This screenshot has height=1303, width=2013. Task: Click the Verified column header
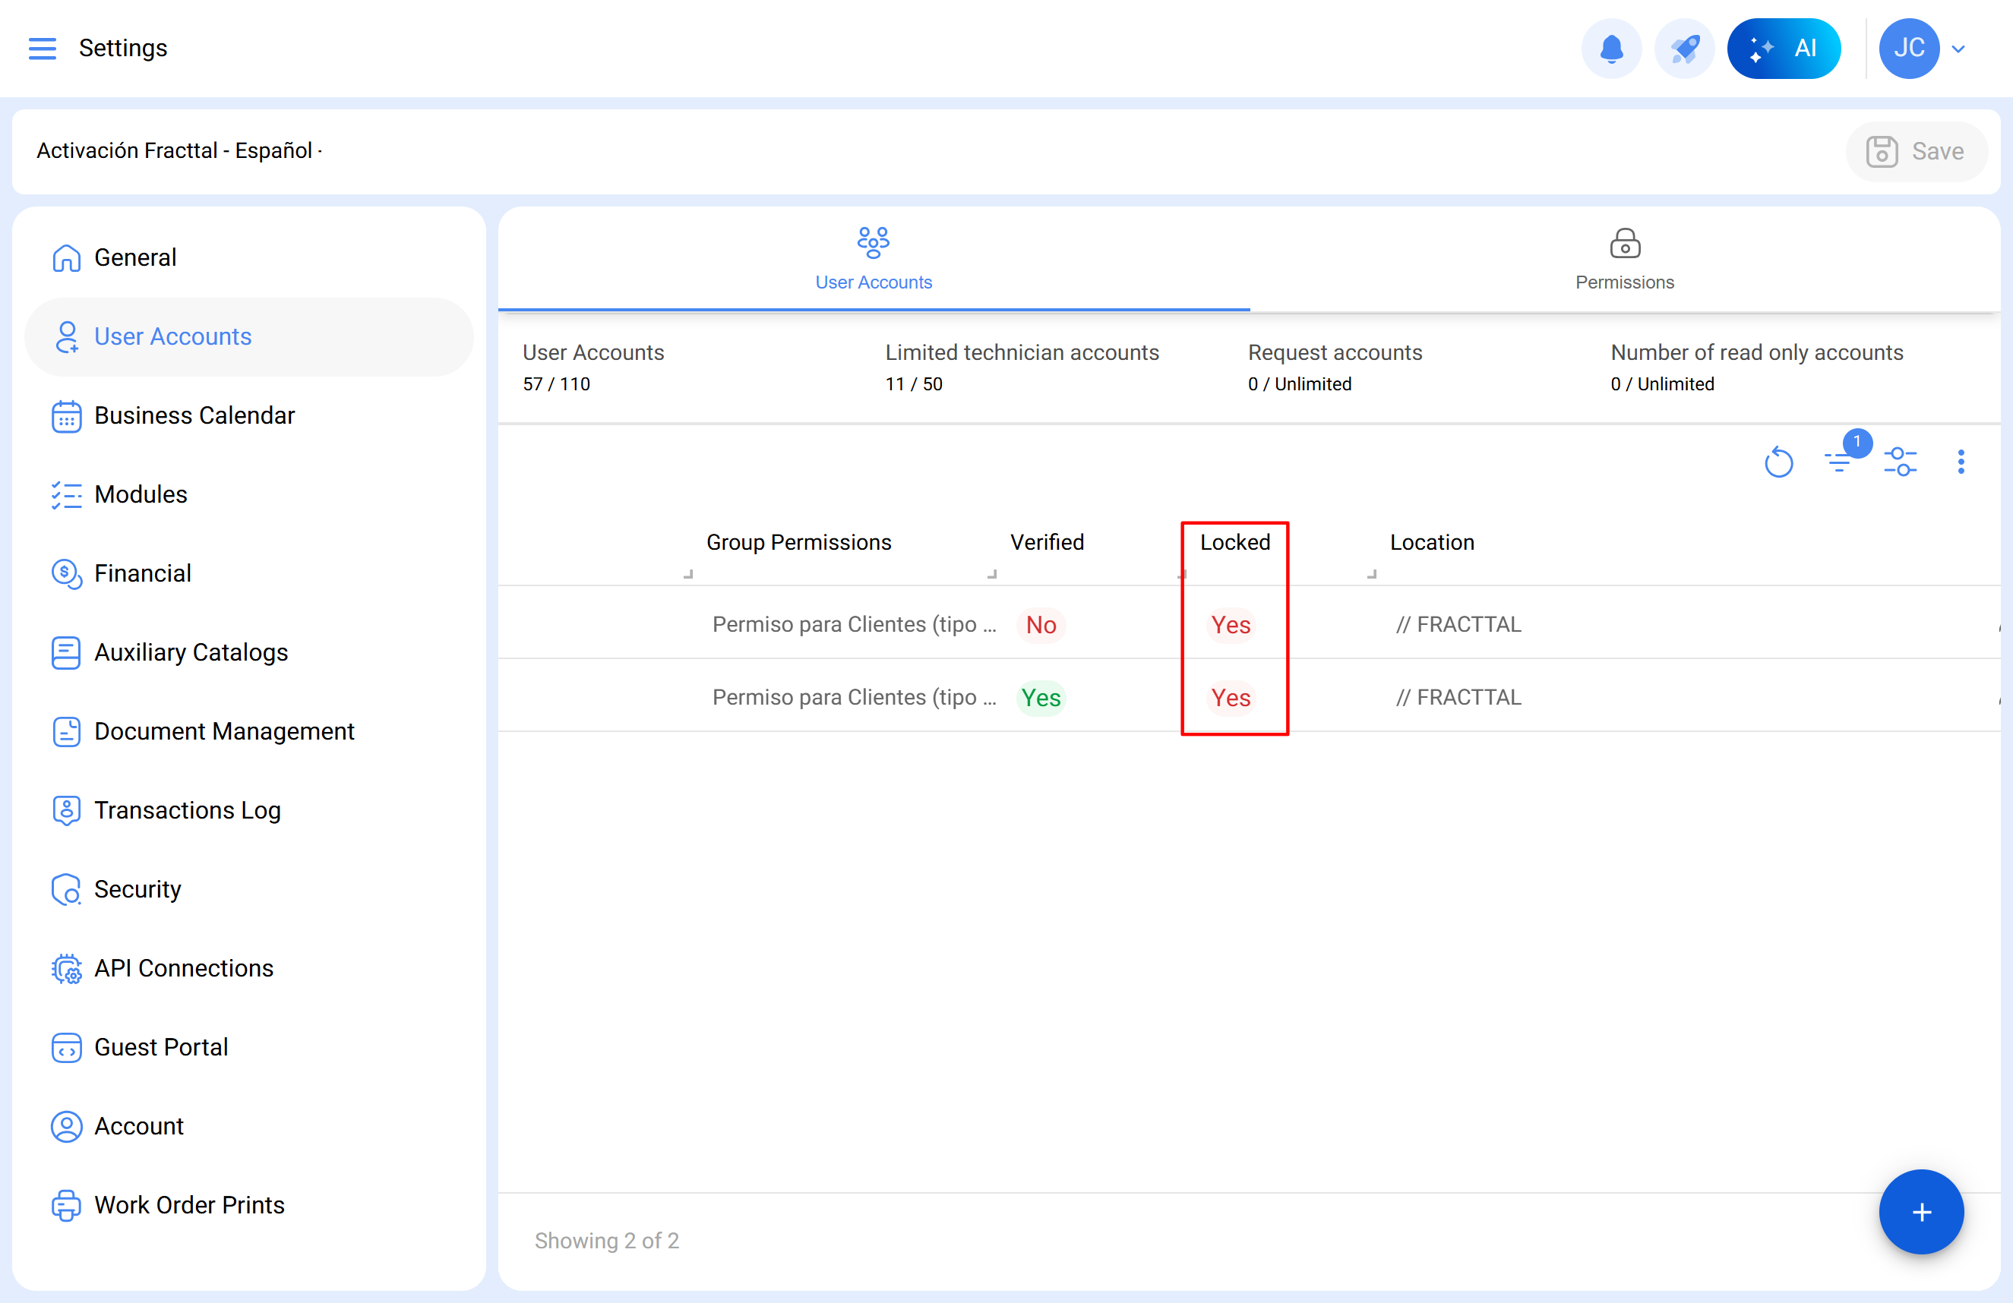tap(1046, 542)
